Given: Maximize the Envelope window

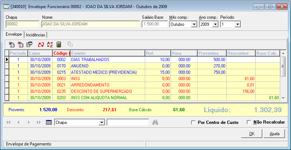Looking at the screenshot, I should tap(270, 7).
